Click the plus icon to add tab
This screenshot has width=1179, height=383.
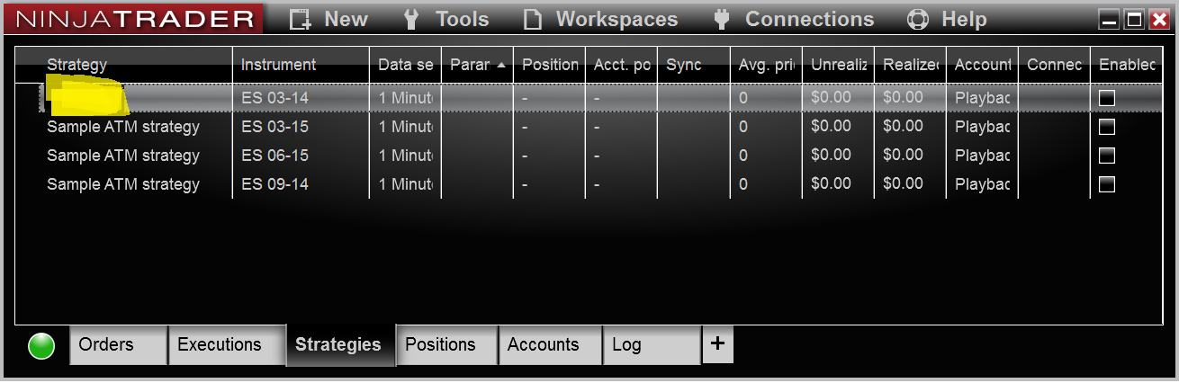click(x=717, y=344)
